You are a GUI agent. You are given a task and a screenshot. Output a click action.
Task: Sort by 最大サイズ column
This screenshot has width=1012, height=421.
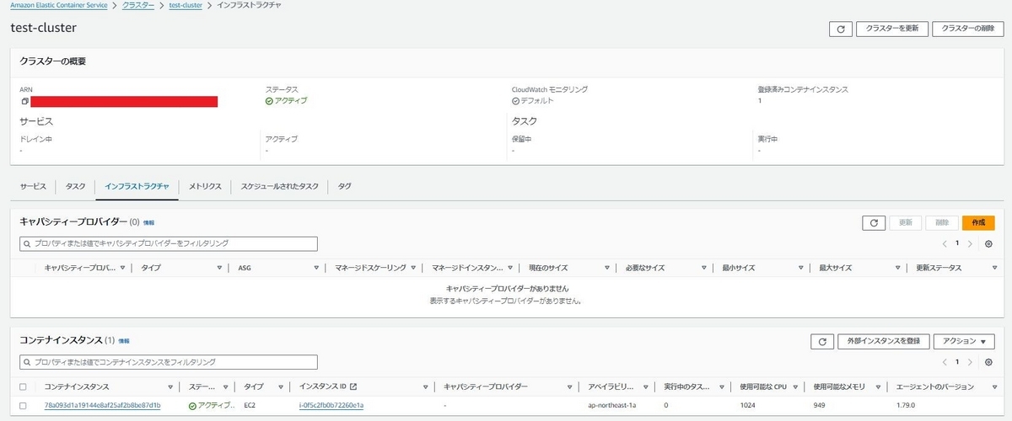click(x=896, y=268)
